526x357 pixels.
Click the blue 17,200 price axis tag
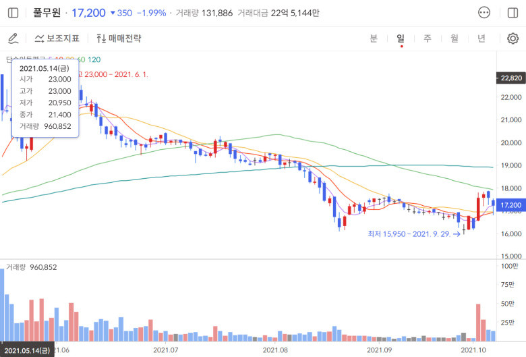(511, 205)
